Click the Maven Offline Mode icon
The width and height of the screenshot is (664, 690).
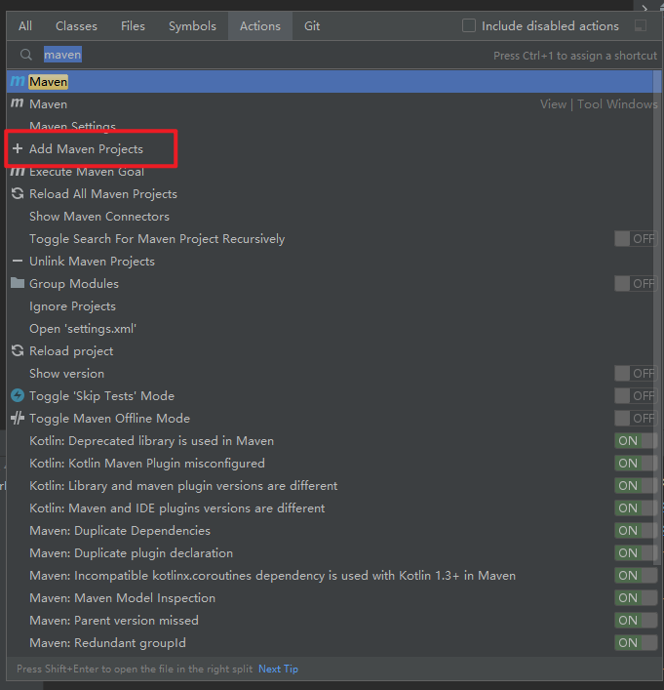18,418
